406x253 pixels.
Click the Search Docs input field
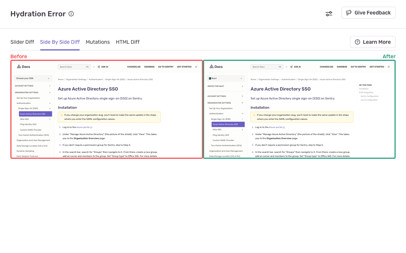click(73, 66)
